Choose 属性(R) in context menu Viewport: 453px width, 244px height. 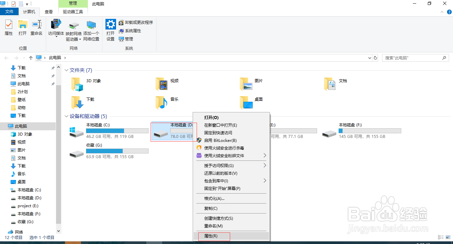tap(231, 236)
